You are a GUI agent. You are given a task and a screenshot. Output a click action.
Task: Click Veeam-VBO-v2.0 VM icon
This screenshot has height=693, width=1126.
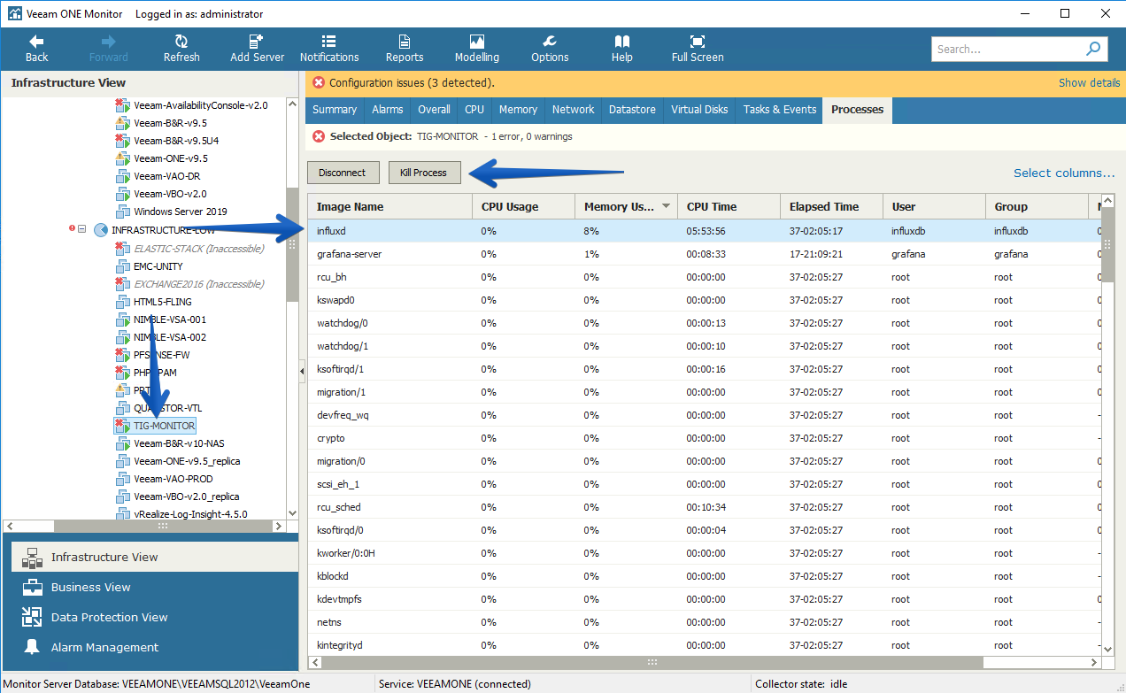pos(123,194)
